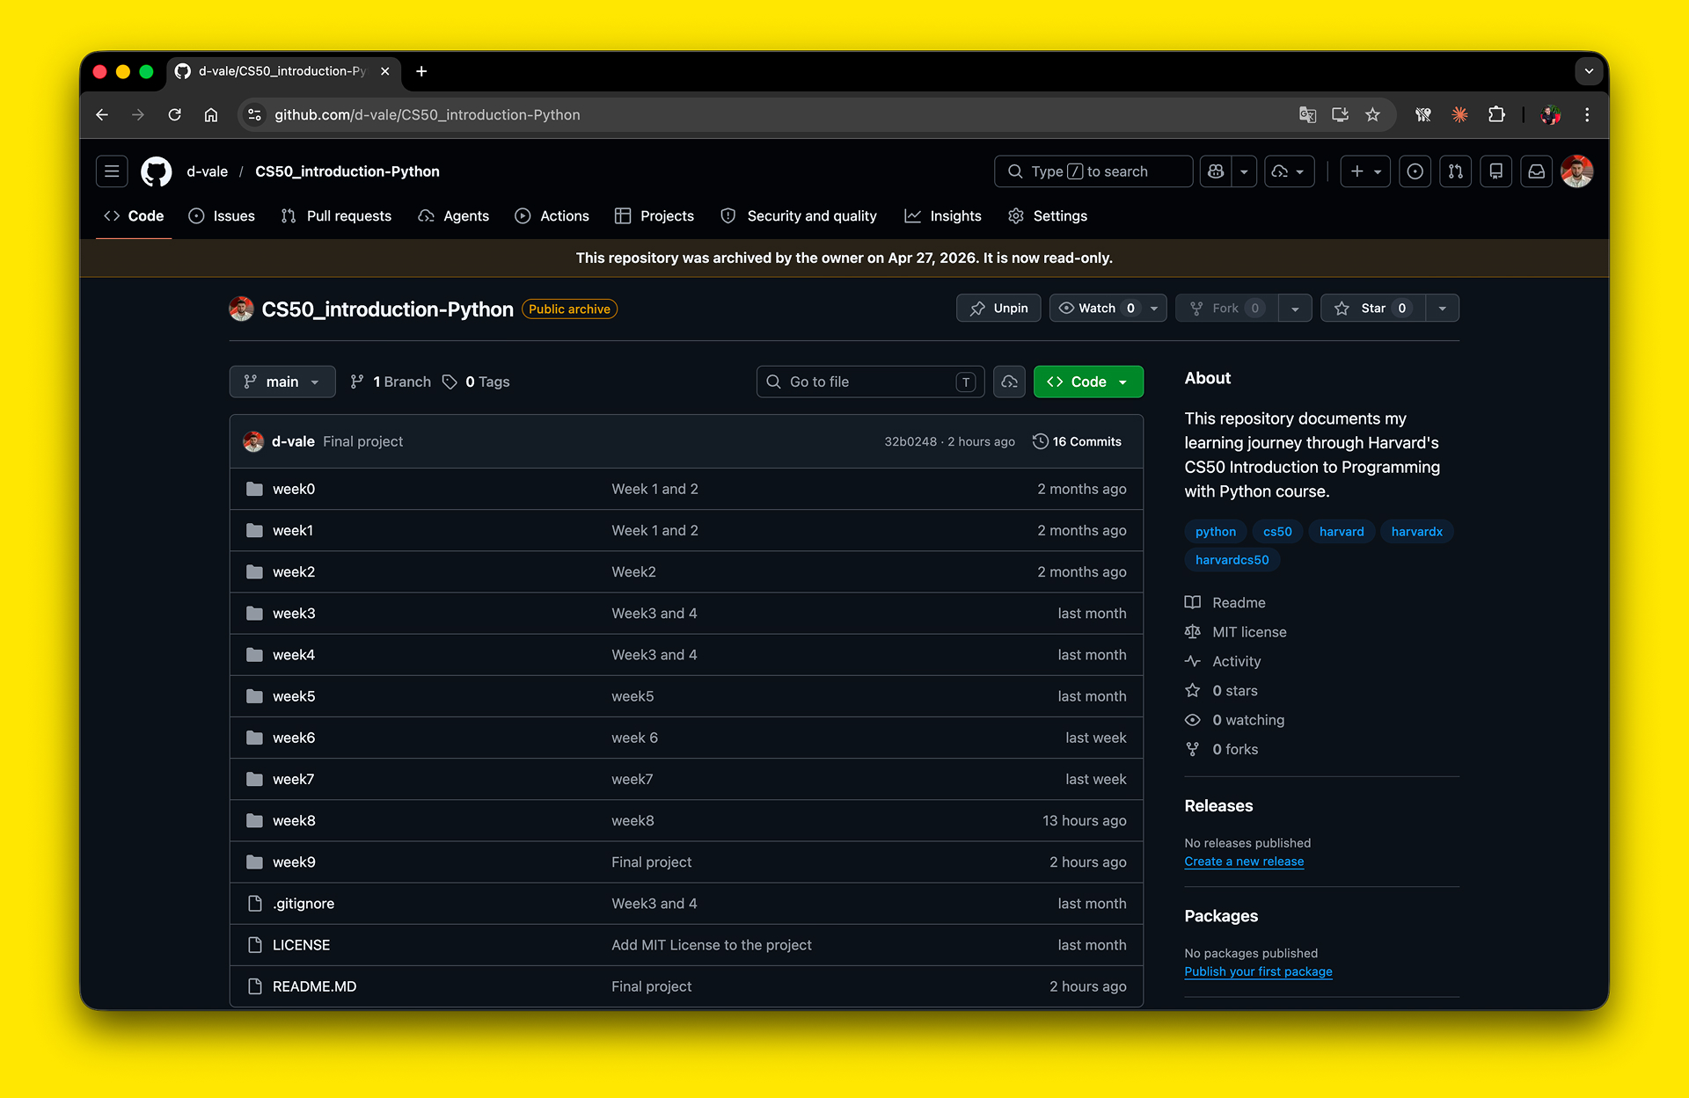Open the week9 folder
Viewport: 1689px width, 1098px height.
[294, 862]
